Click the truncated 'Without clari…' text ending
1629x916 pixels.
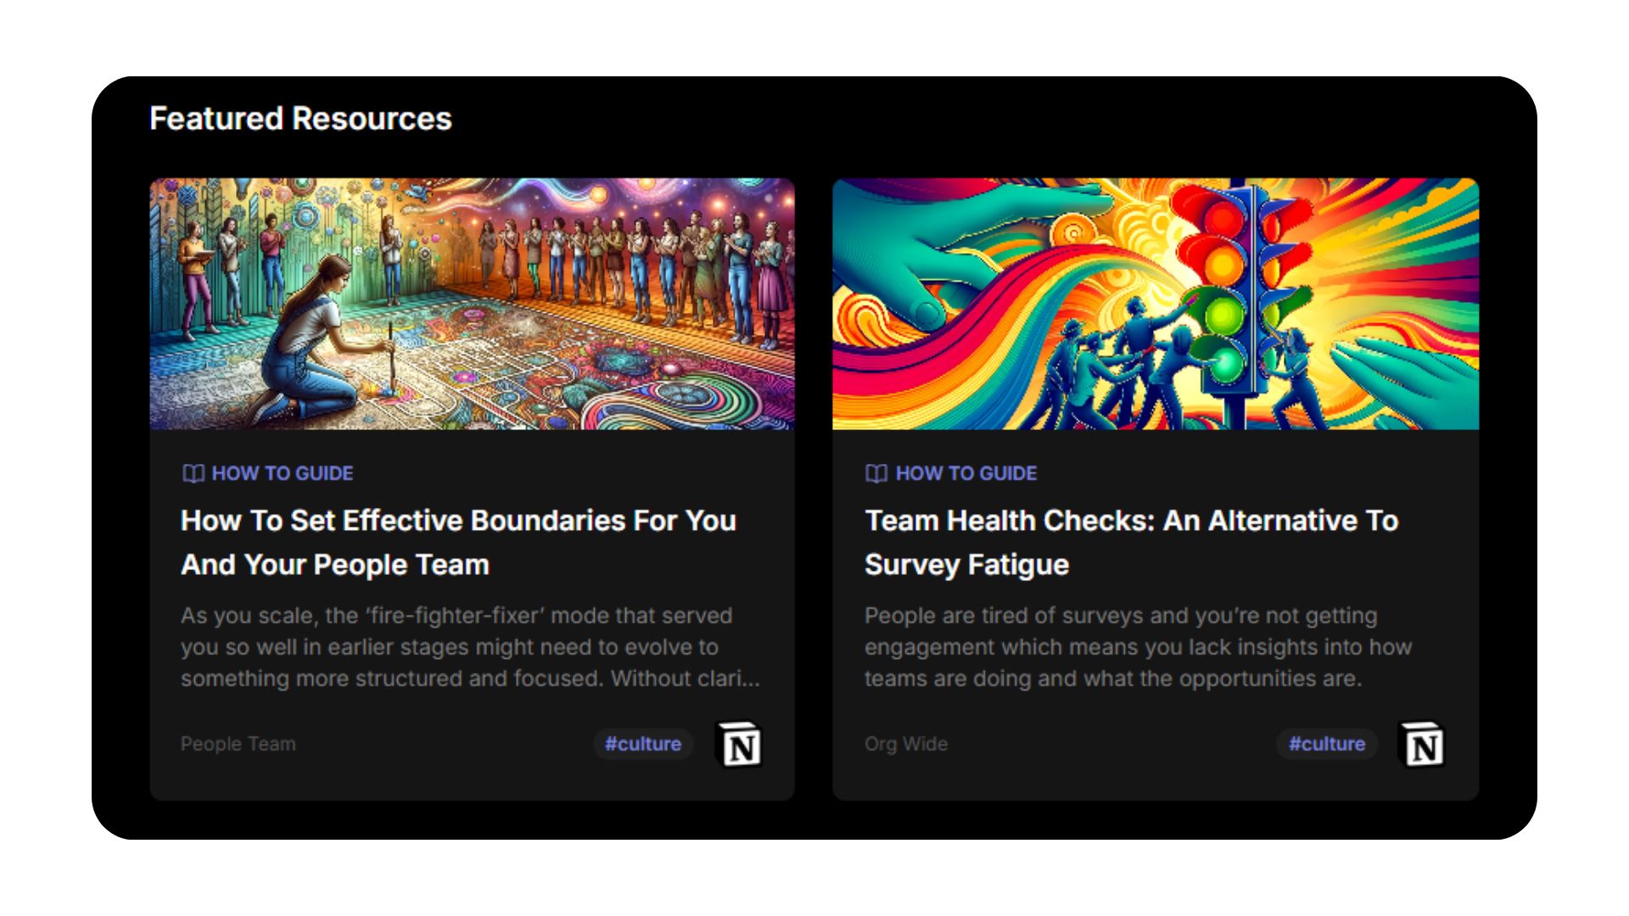click(x=686, y=679)
